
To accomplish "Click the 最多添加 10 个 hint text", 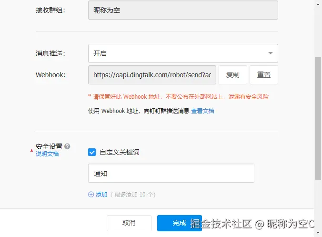I will pos(133,195).
